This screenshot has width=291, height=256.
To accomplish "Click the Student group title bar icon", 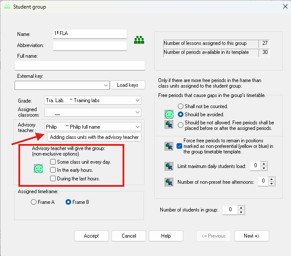I will click(x=7, y=7).
